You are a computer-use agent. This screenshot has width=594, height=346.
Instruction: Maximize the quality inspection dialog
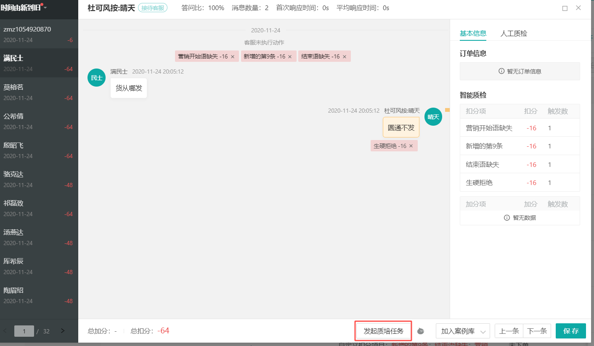click(x=565, y=8)
